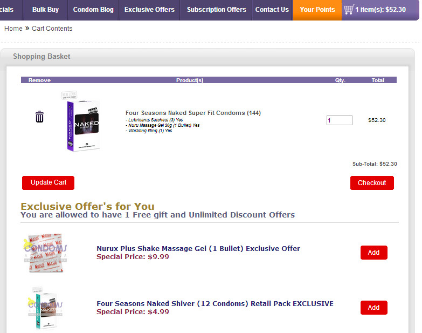
Task: Click the Naked Shiver pack thumbnail
Action: click(45, 308)
